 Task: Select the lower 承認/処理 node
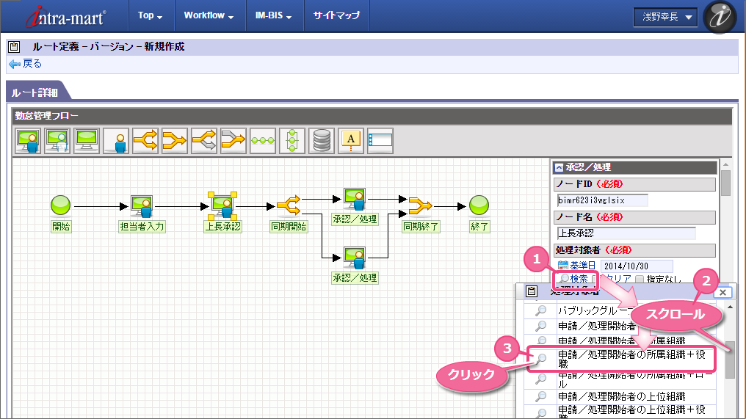coord(355,258)
